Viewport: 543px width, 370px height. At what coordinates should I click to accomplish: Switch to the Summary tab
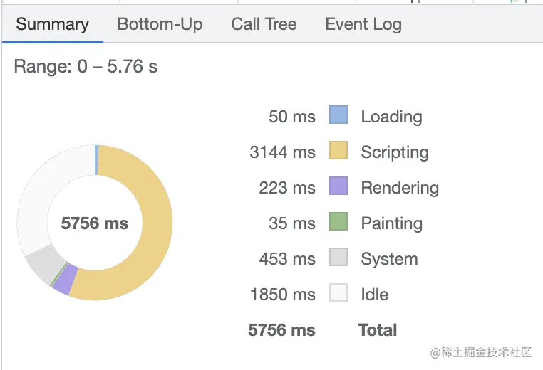tap(52, 24)
